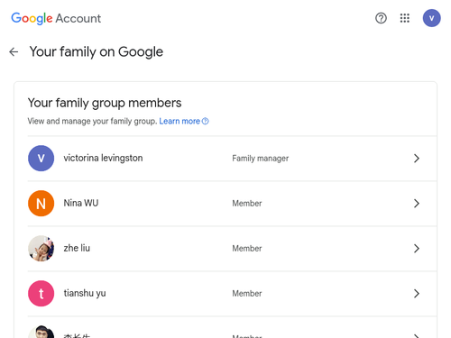Select the zhe liu name
The height and width of the screenshot is (338, 451).
[77, 248]
